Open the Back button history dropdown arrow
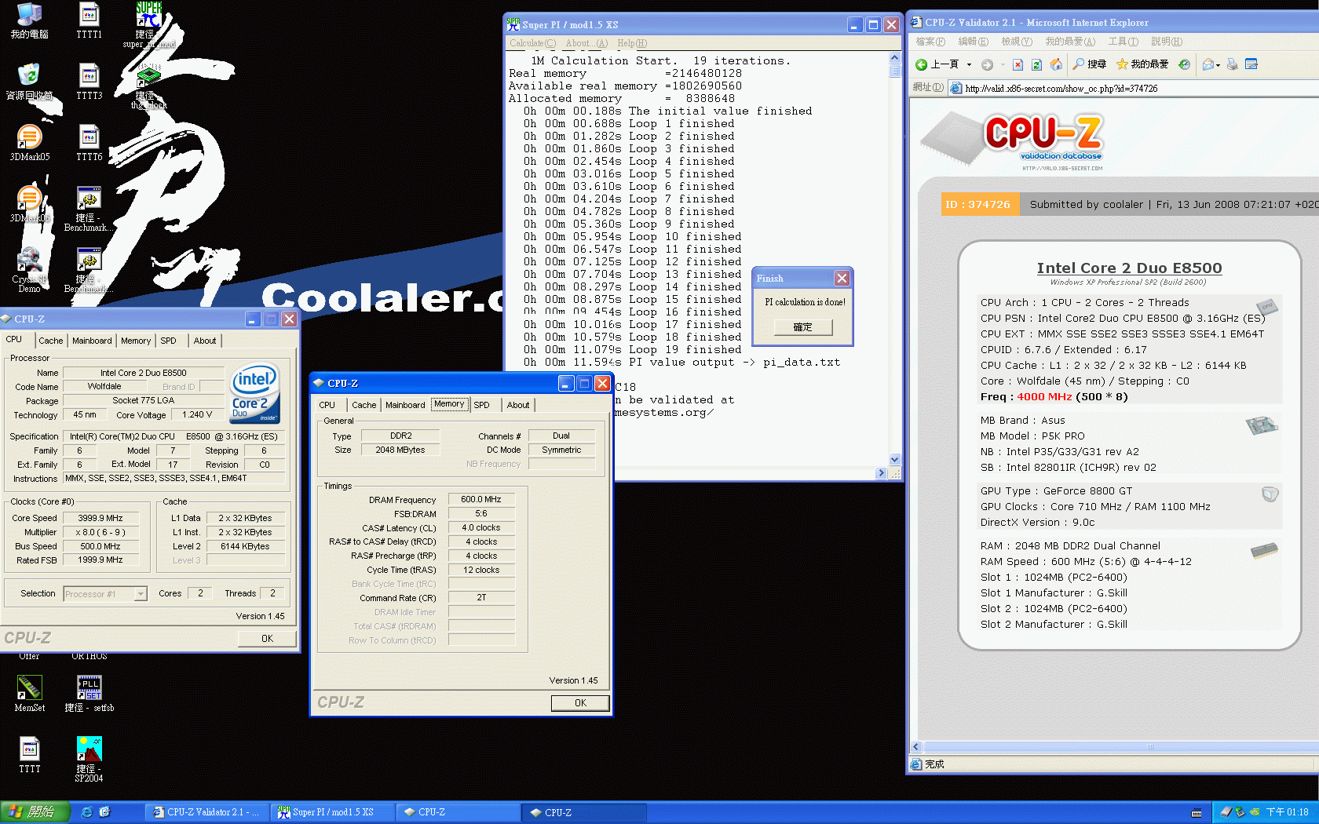This screenshot has height=824, width=1319. click(969, 64)
